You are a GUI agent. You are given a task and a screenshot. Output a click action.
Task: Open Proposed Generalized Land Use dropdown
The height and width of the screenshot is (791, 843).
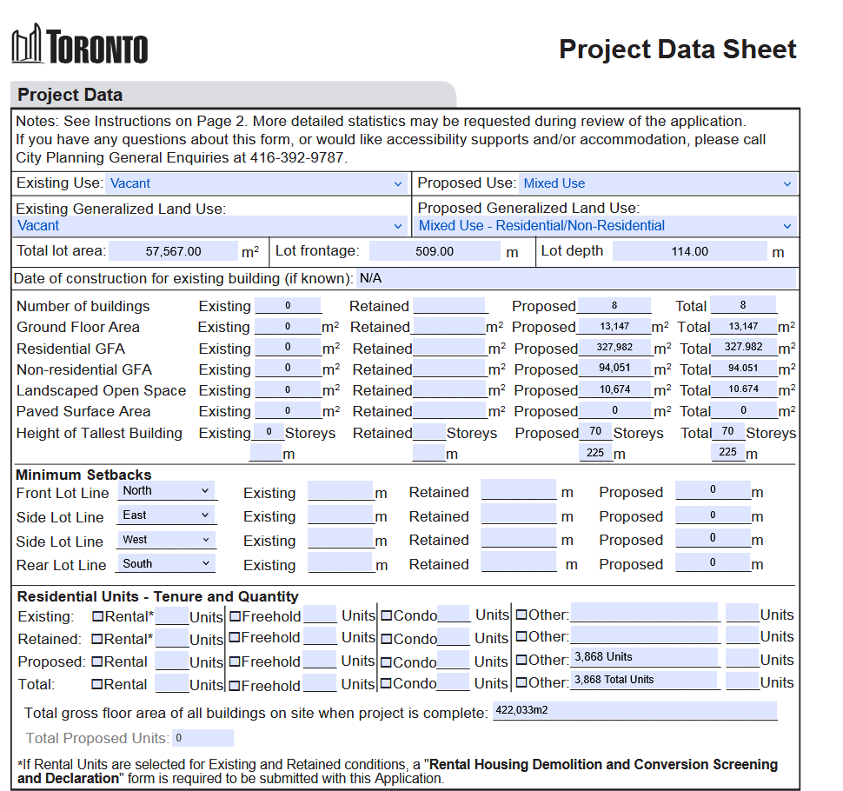pos(607,226)
